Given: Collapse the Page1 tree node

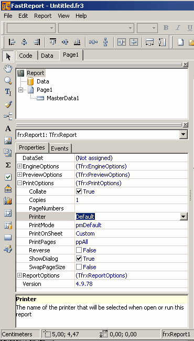Looking at the screenshot, I should point(21,90).
